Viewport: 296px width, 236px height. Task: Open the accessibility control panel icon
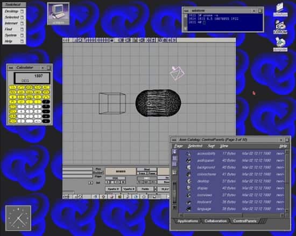click(x=188, y=154)
